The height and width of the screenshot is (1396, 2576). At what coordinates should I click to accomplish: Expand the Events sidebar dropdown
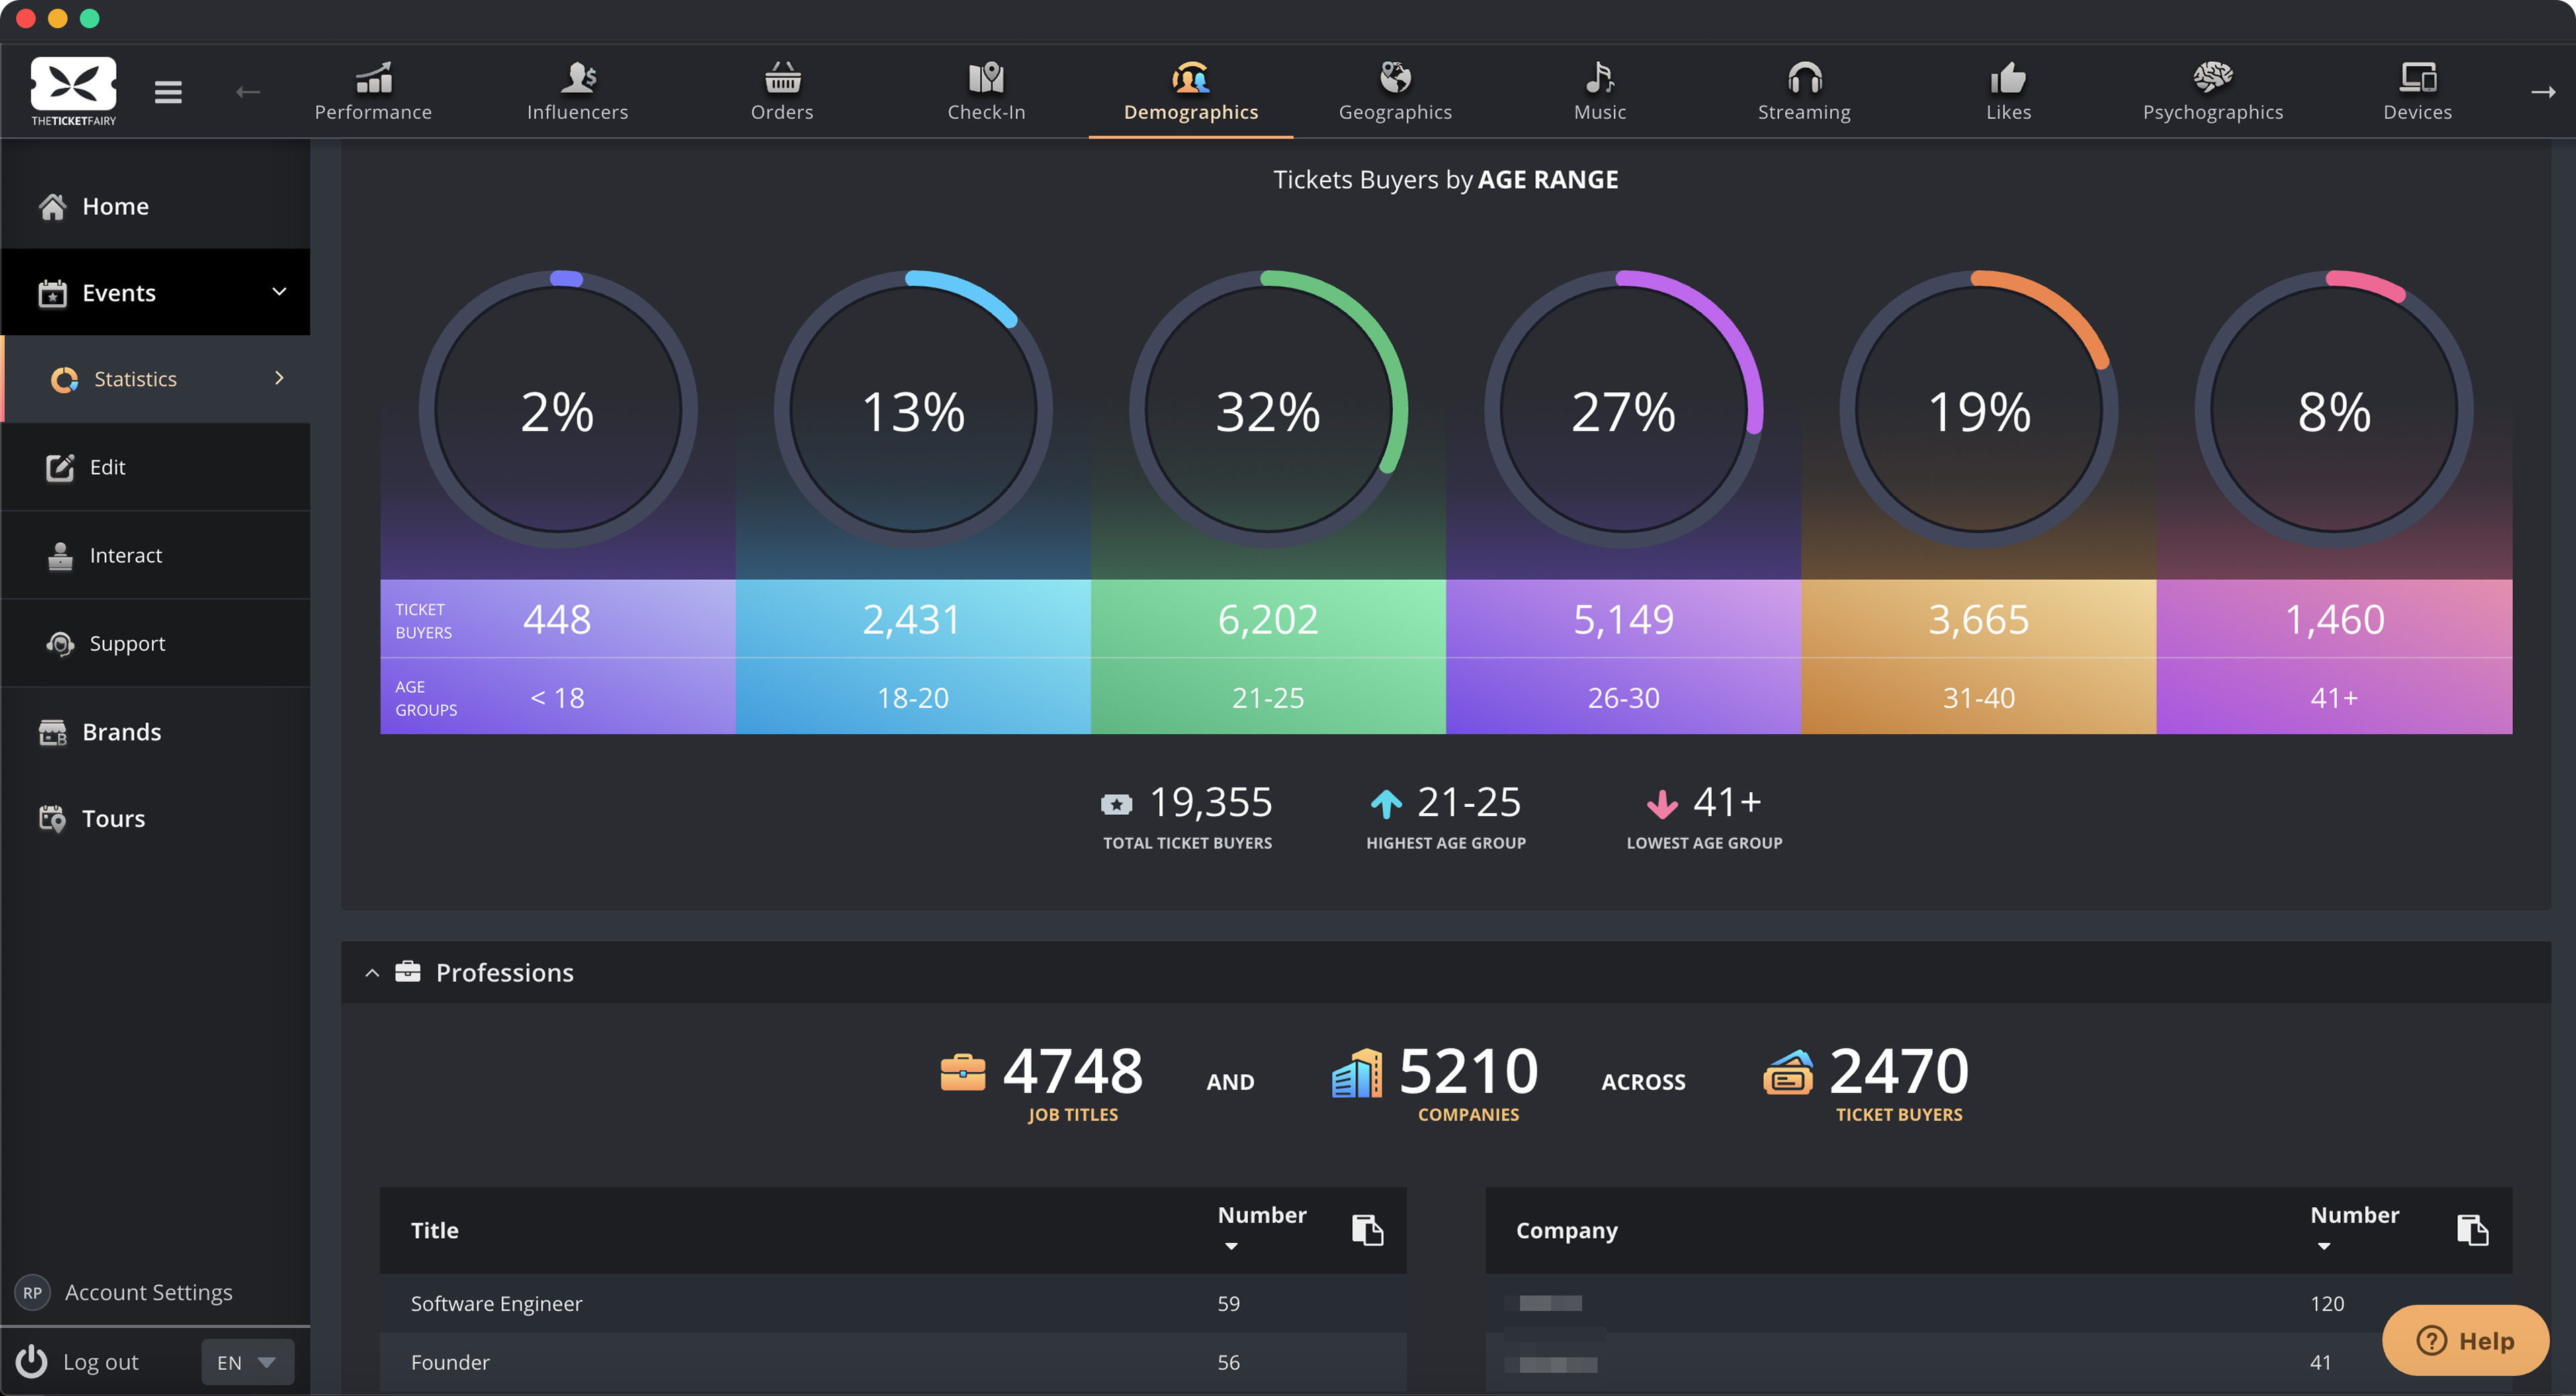[279, 292]
